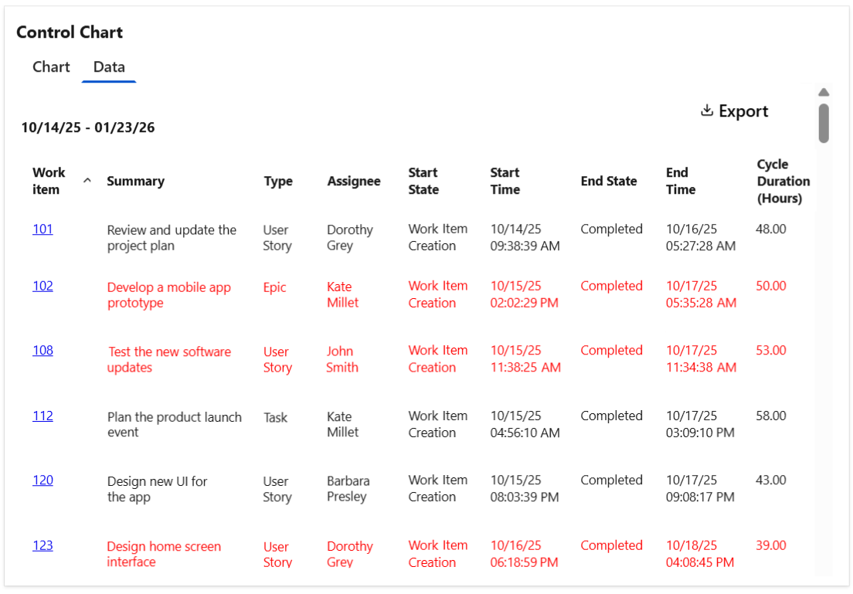Open work item 112
Image resolution: width=853 pixels, height=594 pixels.
tap(42, 416)
